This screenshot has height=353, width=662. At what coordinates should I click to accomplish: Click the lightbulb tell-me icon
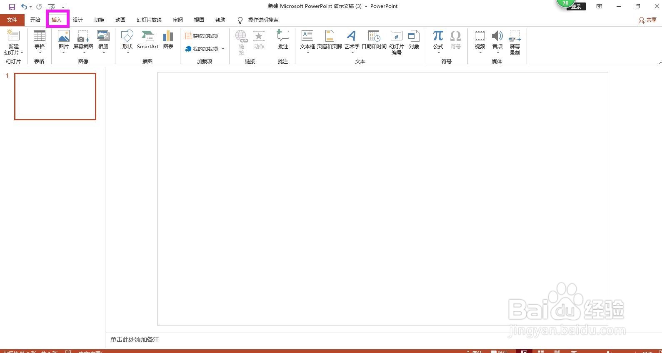(x=240, y=20)
